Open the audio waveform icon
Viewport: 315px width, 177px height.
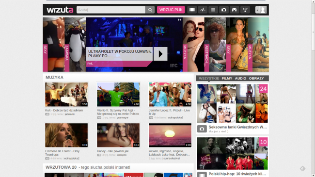[x=203, y=10]
